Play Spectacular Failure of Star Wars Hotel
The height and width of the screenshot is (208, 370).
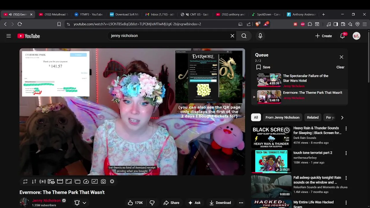pos(299,81)
